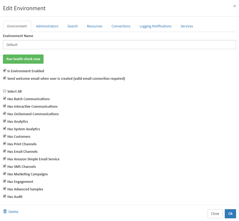Uncheck Has System Analytics option
This screenshot has width=239, height=221.
[5, 128]
